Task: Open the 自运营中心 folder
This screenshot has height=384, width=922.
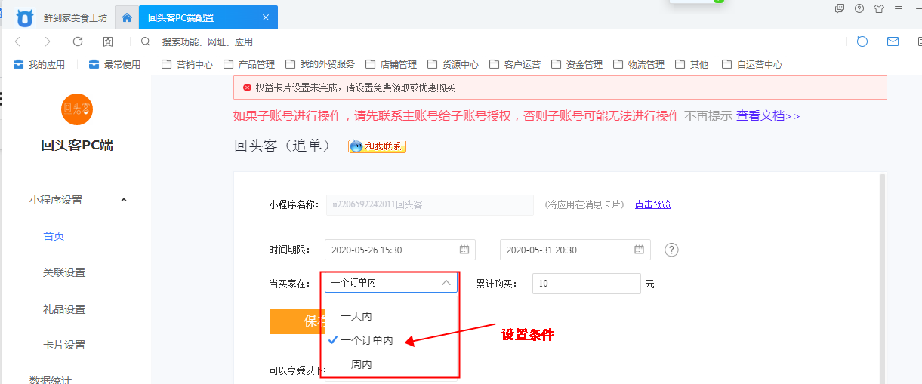Action: click(x=752, y=65)
